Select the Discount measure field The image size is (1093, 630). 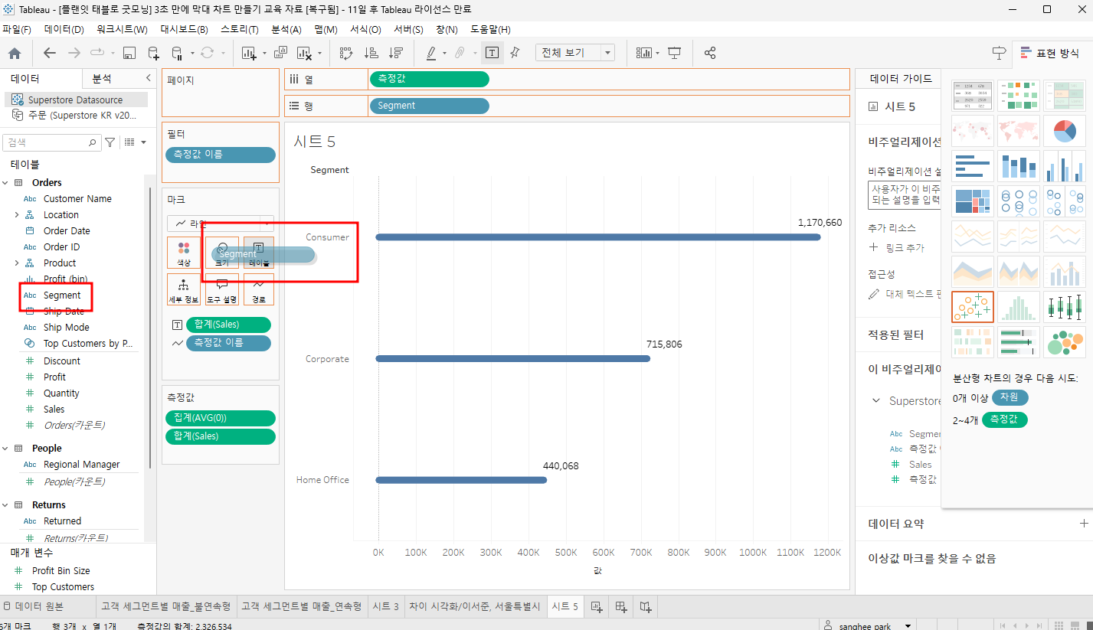tap(62, 361)
